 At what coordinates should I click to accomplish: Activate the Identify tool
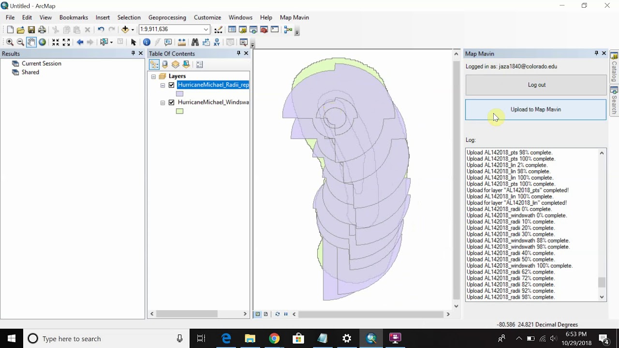147,43
